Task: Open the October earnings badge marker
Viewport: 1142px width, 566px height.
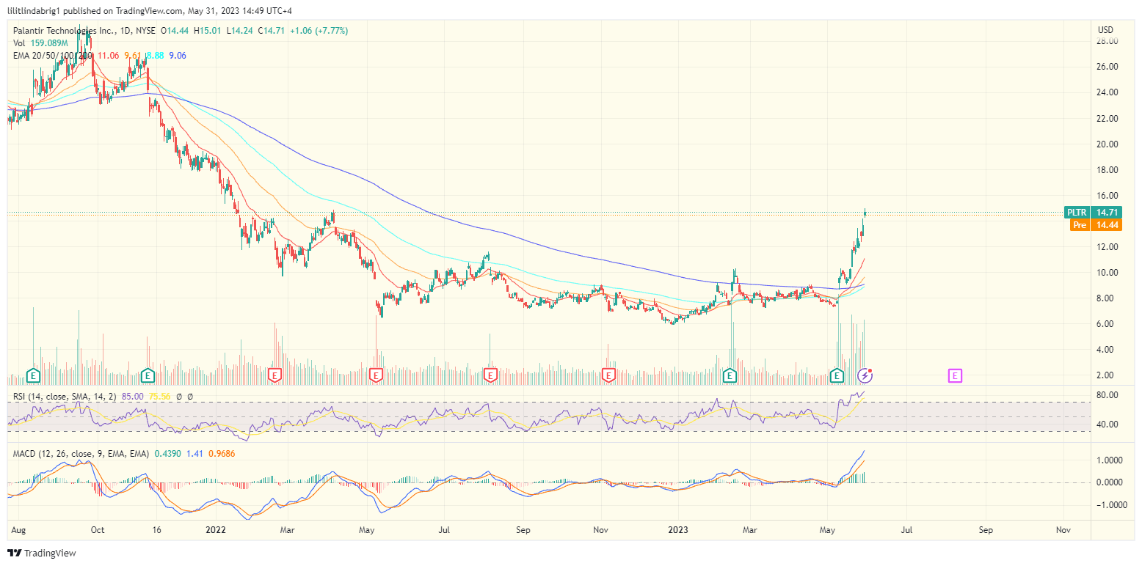Action: pos(148,375)
